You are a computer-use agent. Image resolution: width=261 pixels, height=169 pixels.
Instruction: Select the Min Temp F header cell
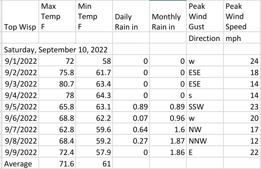pos(94,16)
